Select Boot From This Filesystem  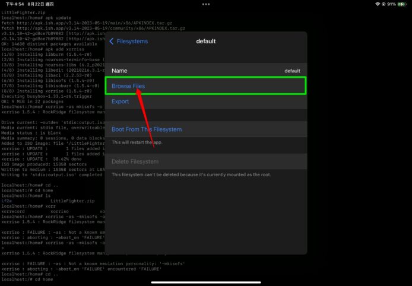[147, 129]
